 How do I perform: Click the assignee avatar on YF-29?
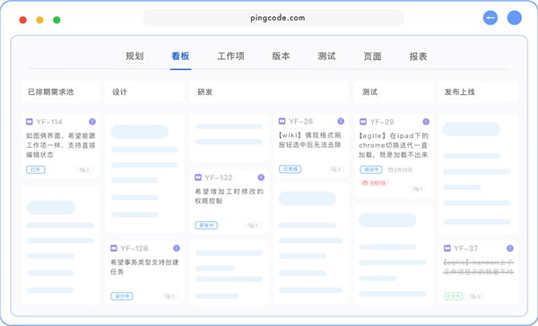426,122
